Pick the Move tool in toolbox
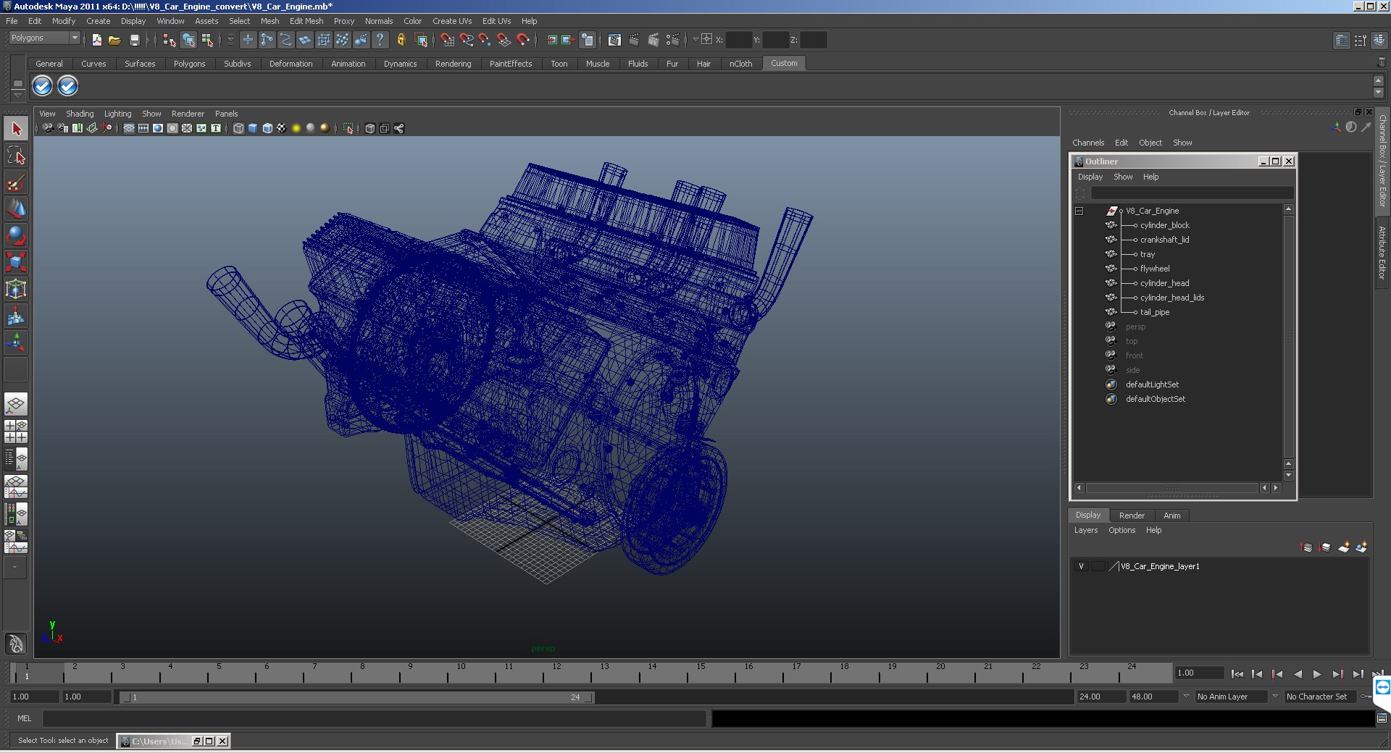Screen dimensions: 1391x753 coord(16,209)
